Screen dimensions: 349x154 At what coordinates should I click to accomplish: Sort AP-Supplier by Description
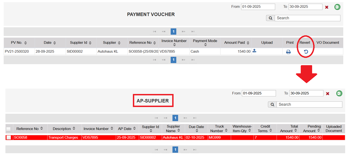(74, 129)
